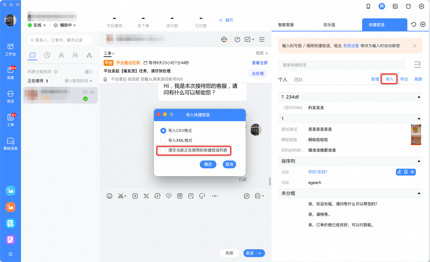Collapse the ? 234df phrase group
430x262 pixels.
click(x=419, y=97)
